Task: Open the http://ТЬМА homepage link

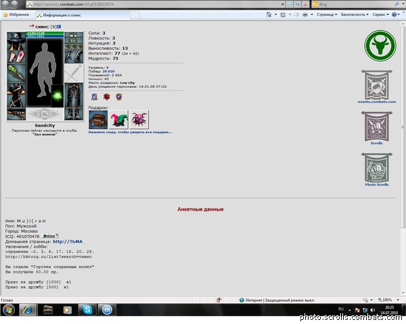Action: (x=68, y=242)
